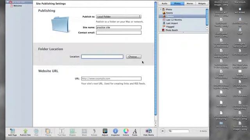The image size is (250, 140).
Task: Select Lion Base for NetBoot dmg
Action: pyautogui.click(x=221, y=53)
